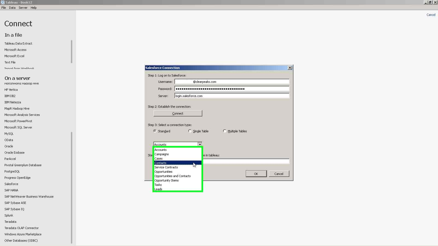Click the Password input field
Image resolution: width=438 pixels, height=246 pixels.
tap(232, 89)
